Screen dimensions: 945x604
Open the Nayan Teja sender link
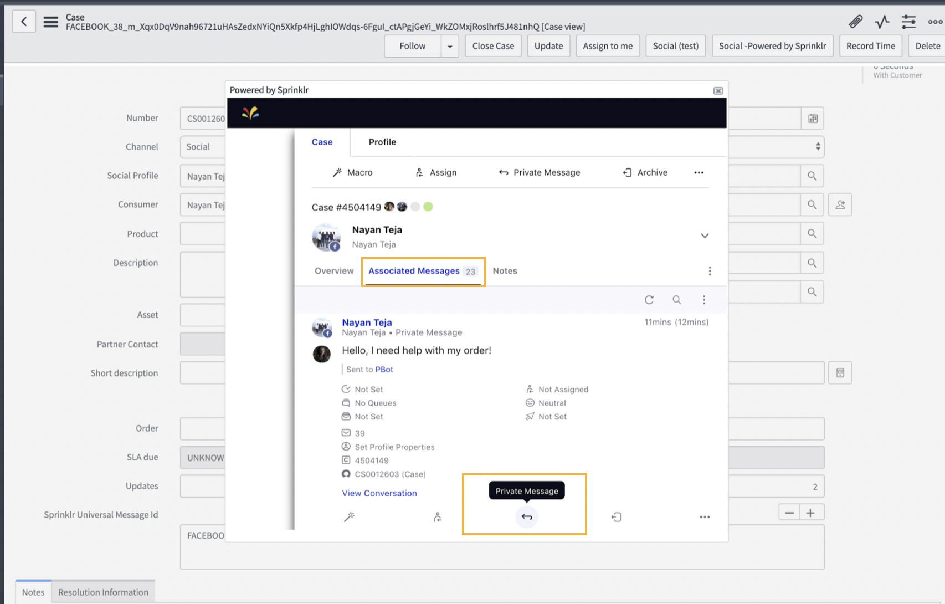pos(367,323)
